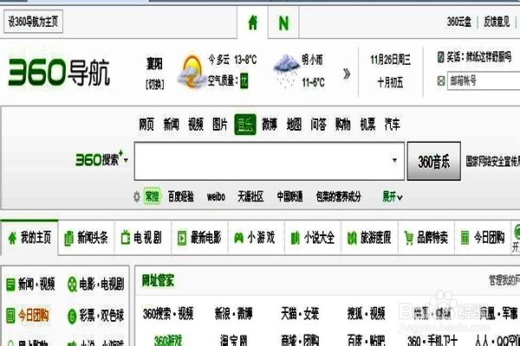Select the 网页 search tab
This screenshot has width=520, height=346.
[146, 125]
